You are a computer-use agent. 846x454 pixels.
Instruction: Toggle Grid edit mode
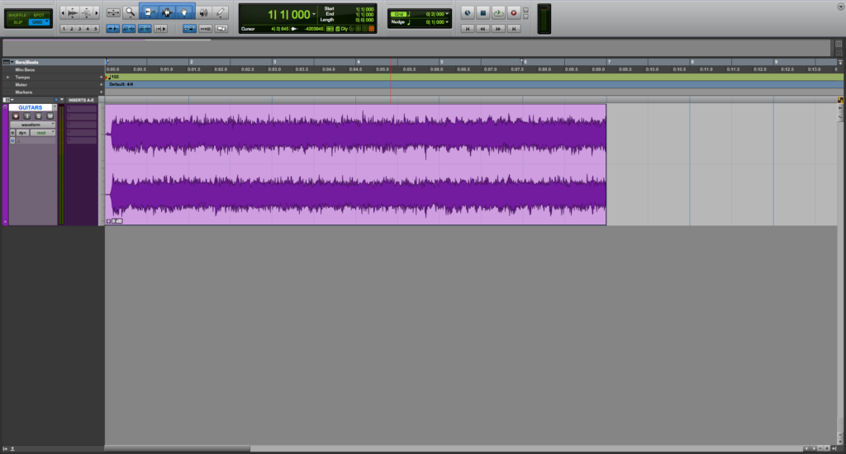coord(36,22)
